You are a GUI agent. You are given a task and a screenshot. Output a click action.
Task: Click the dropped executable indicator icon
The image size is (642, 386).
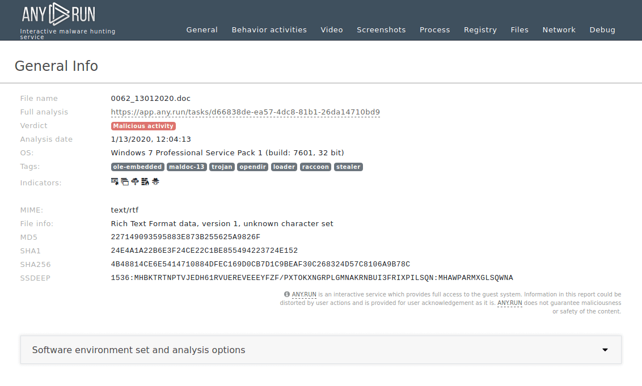pos(115,181)
